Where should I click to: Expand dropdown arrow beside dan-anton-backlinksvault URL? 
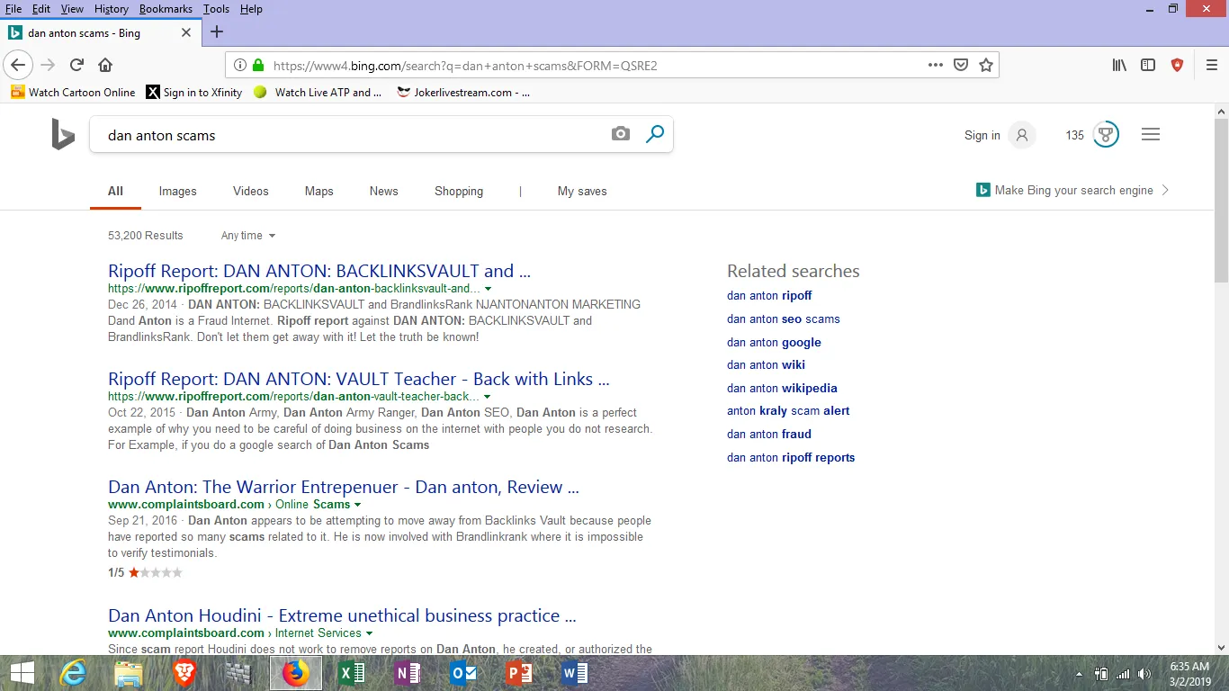pyautogui.click(x=488, y=289)
